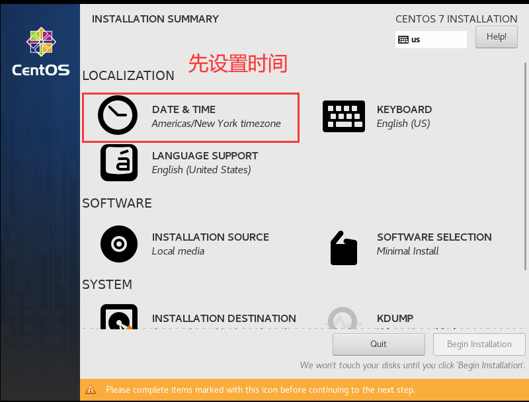Click the Help! button
Viewport: 529px width, 402px height.
pyautogui.click(x=497, y=37)
